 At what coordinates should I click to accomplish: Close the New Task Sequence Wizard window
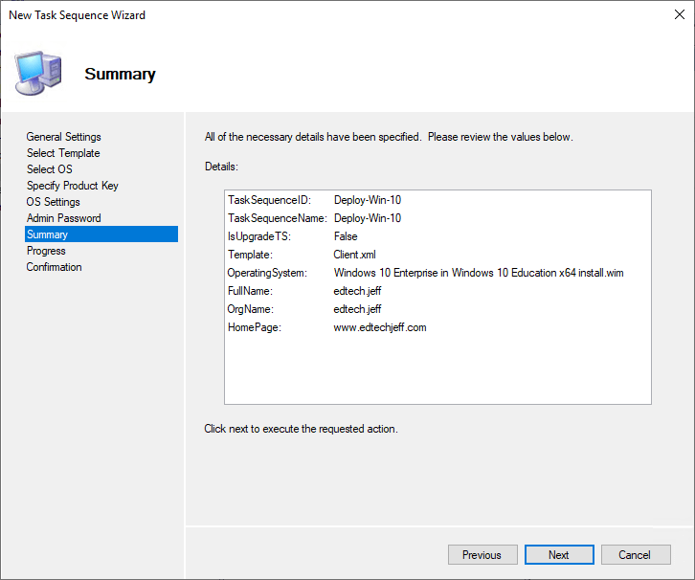click(672, 16)
